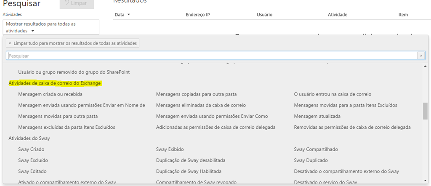Select 'Mensagem enviada usando permissões Enviar em Nome de'
The image size is (431, 186).
click(x=81, y=105)
